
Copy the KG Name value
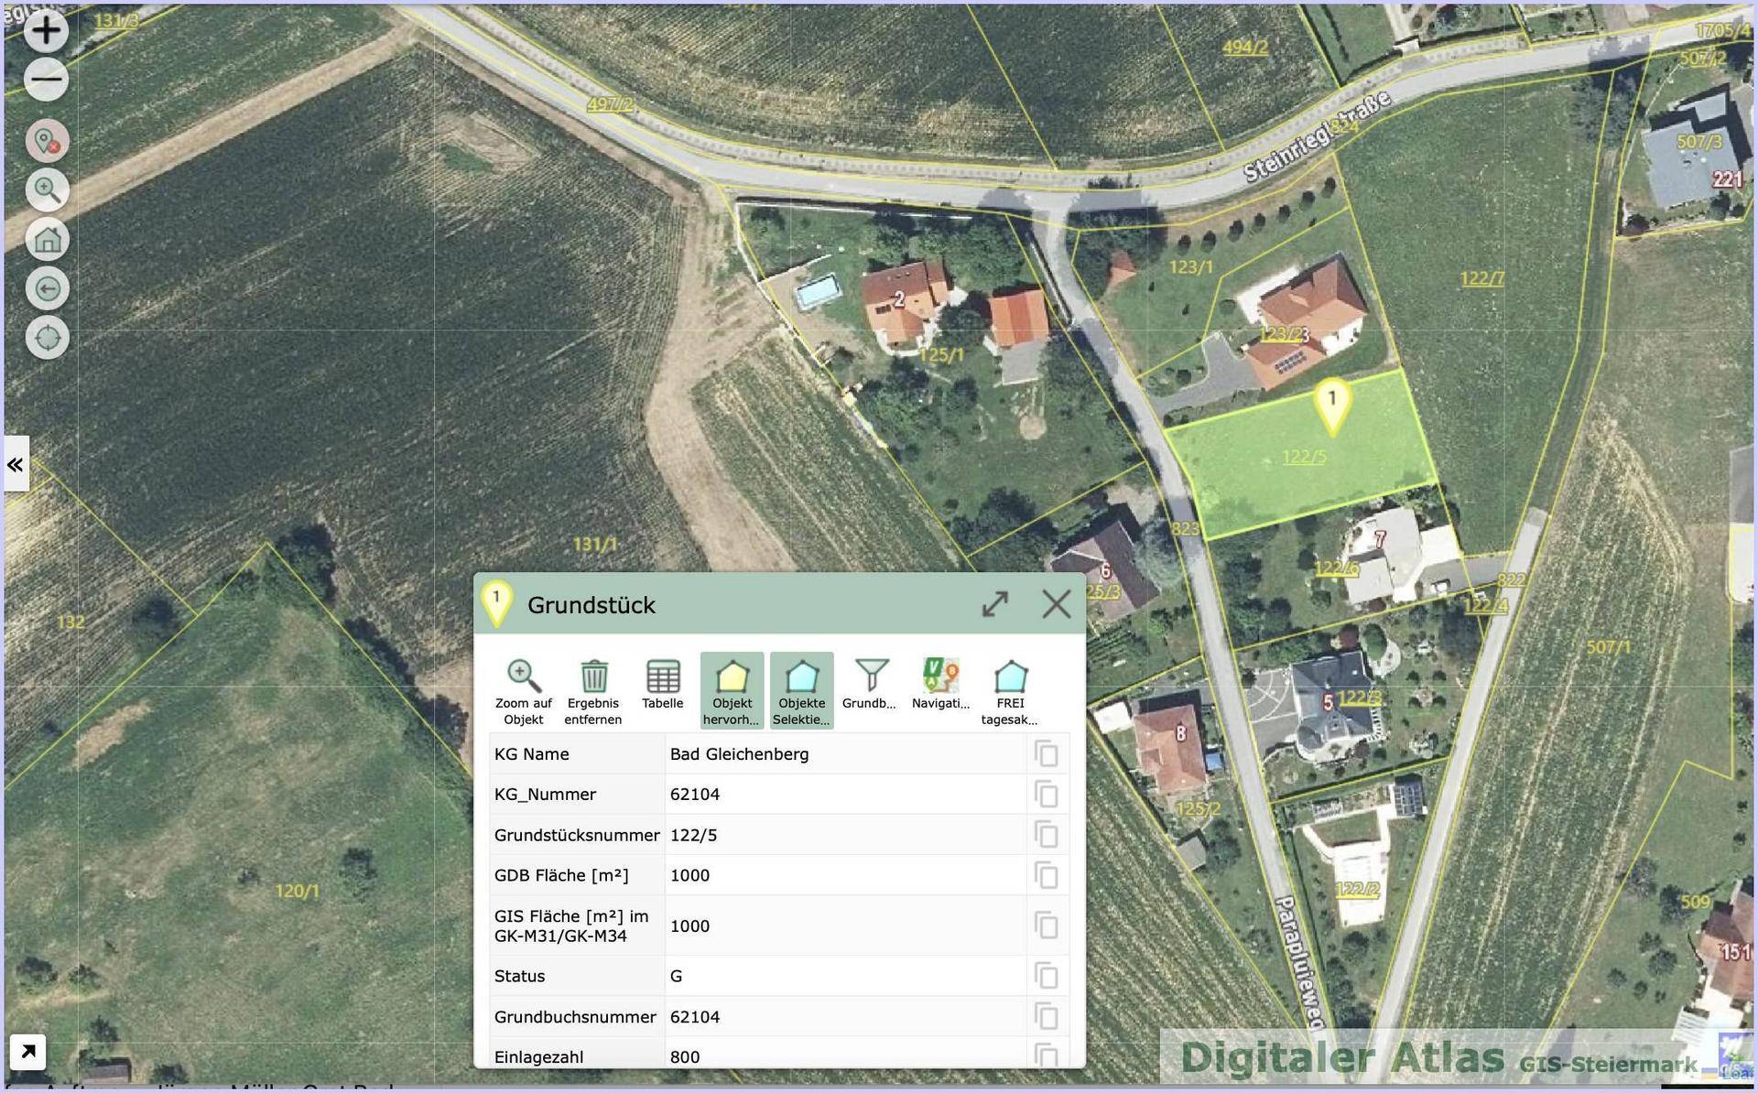(x=1047, y=754)
